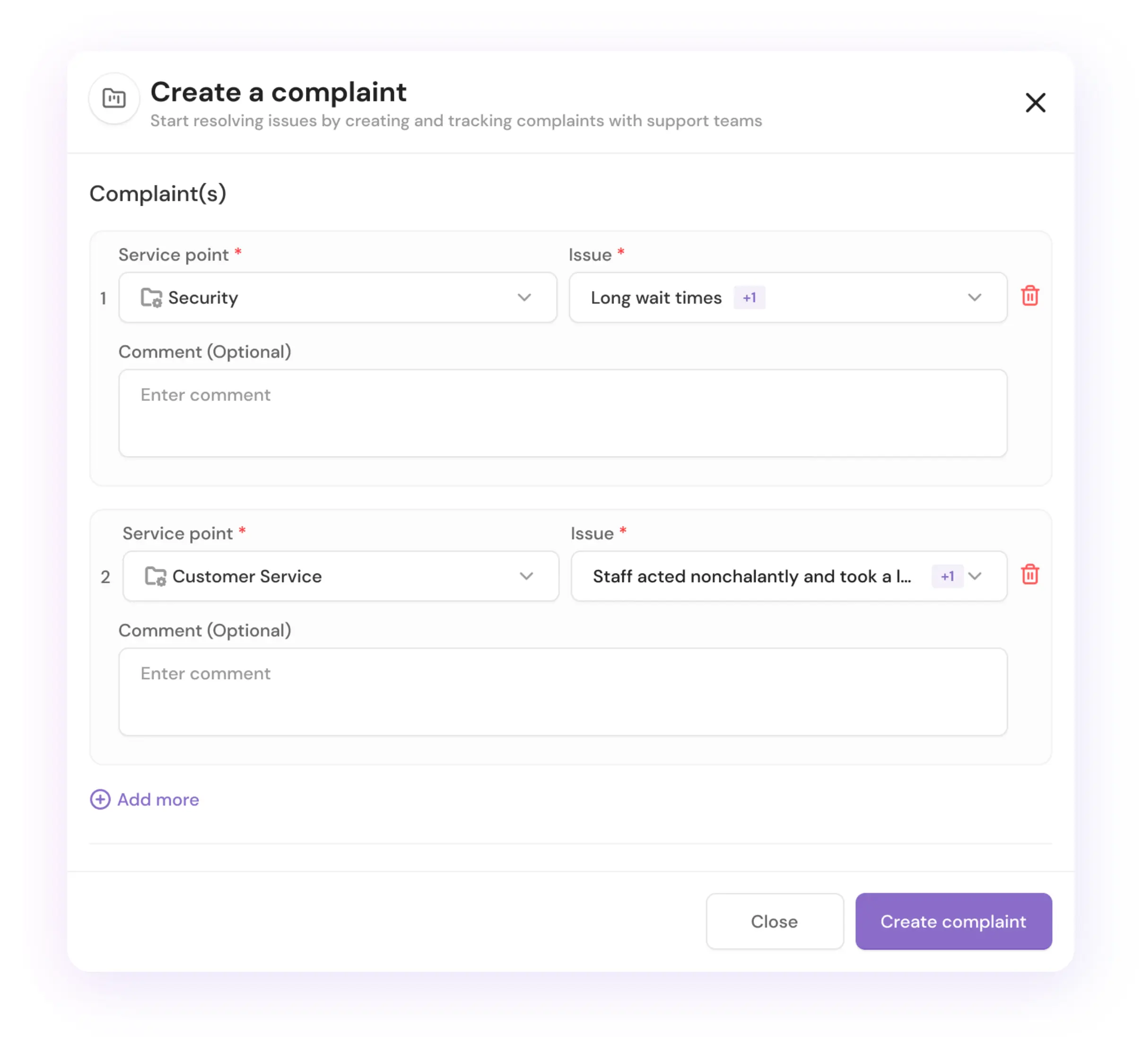The height and width of the screenshot is (1039, 1142).
Task: Click the +1 badge next to Long wait times
Action: (749, 298)
